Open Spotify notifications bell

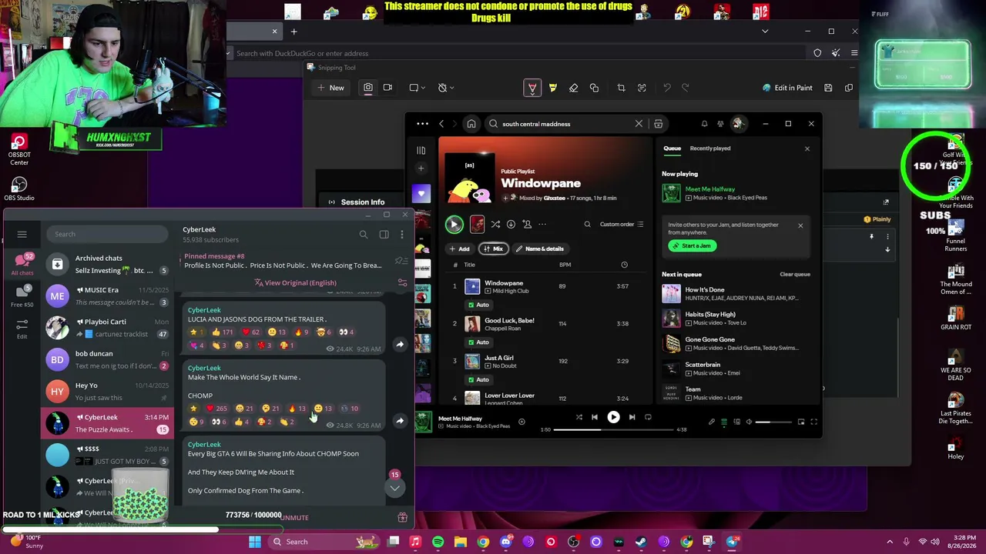tap(704, 124)
